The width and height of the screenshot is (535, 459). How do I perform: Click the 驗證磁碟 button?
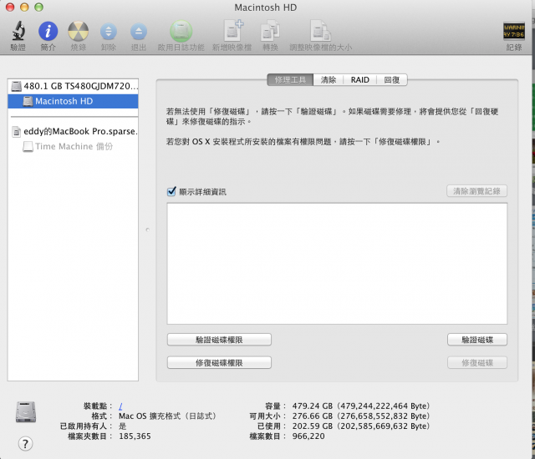click(477, 340)
